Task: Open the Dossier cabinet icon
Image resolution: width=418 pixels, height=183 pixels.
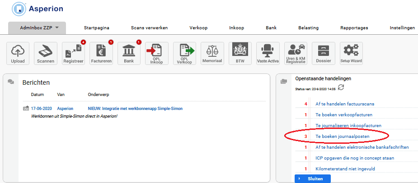Action: [324, 54]
